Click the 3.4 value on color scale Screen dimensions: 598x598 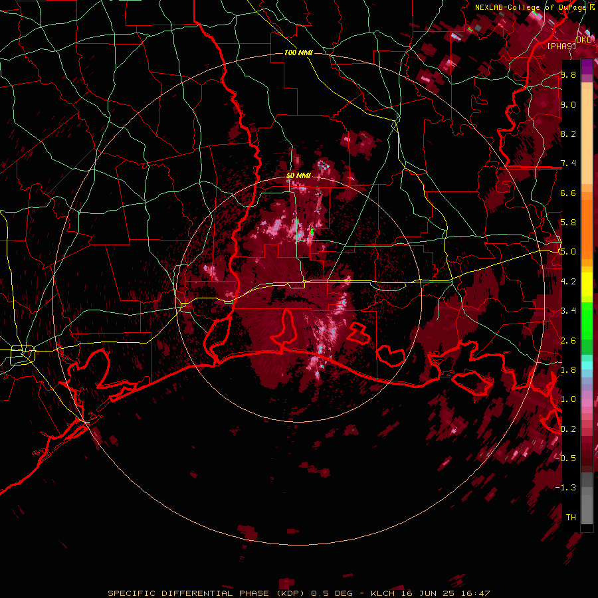[568, 311]
